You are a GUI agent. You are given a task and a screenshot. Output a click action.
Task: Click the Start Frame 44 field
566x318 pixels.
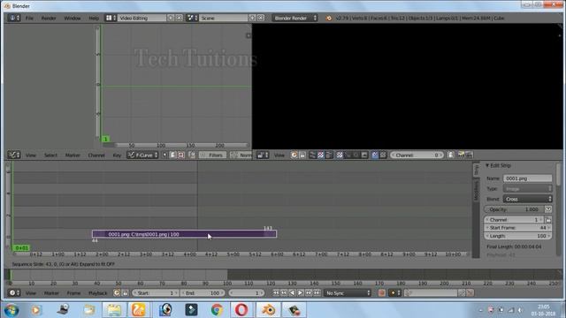point(518,228)
